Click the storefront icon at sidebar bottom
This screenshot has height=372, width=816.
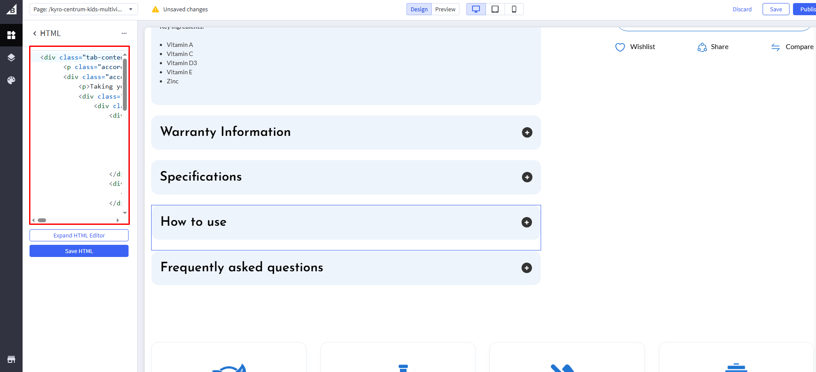click(11, 359)
